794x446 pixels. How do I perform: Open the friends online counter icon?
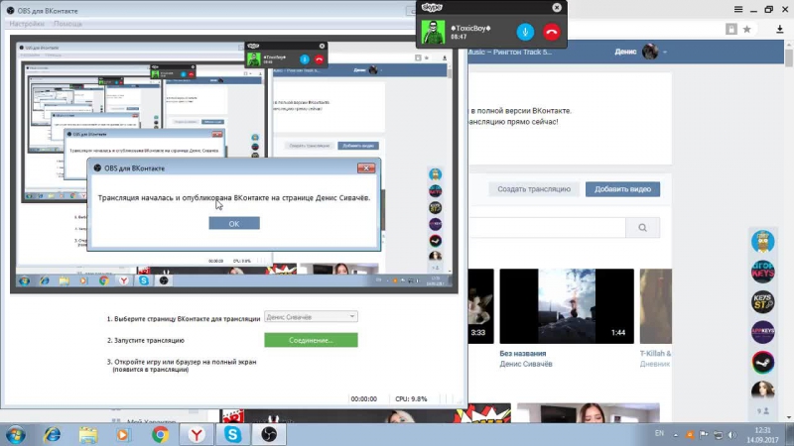tap(763, 411)
